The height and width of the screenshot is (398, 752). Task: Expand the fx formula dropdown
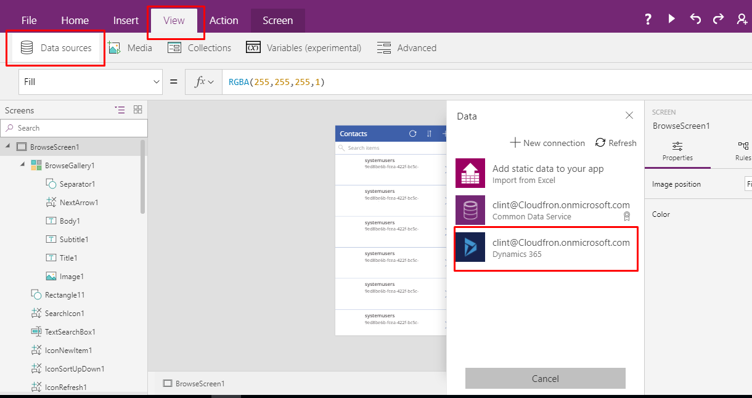[204, 82]
